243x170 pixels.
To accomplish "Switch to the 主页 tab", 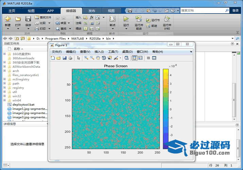I will coord(12,11).
